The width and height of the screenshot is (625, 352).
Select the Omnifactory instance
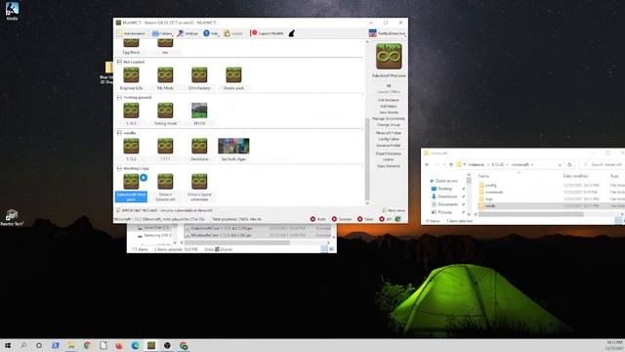pyautogui.click(x=199, y=78)
